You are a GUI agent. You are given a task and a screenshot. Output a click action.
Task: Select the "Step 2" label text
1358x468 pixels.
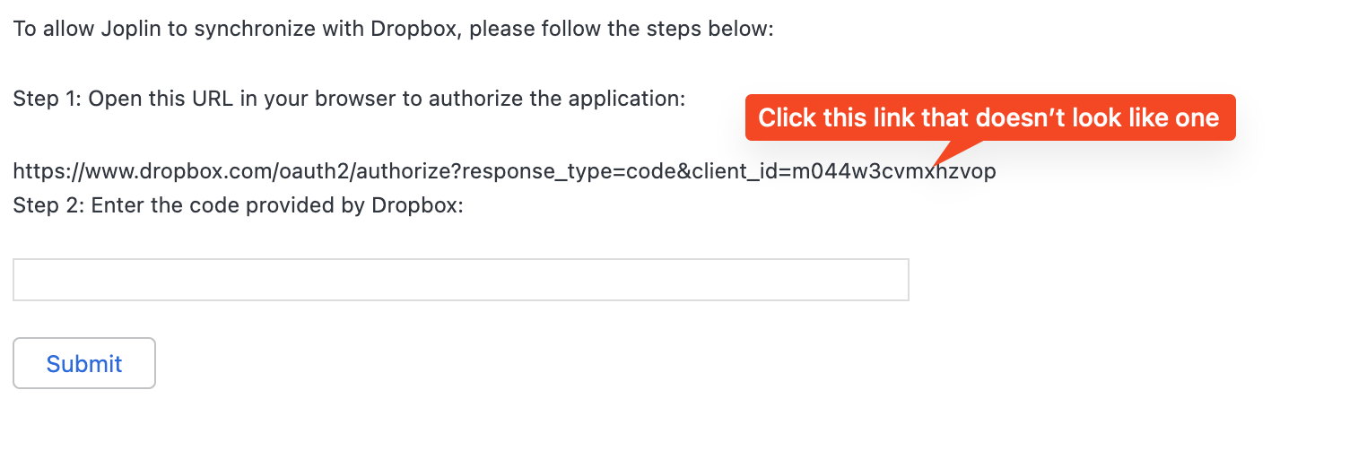point(48,205)
